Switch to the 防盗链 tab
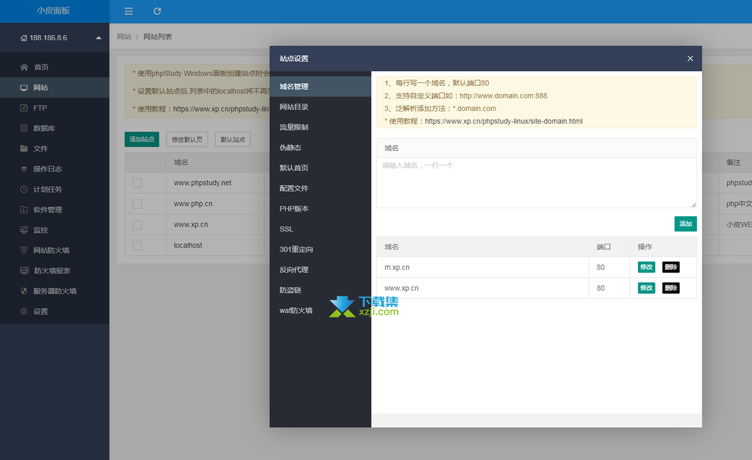 pyautogui.click(x=320, y=290)
